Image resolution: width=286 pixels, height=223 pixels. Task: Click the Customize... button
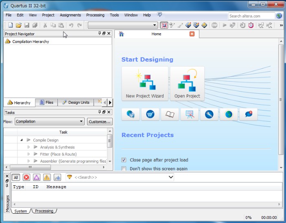100,122
